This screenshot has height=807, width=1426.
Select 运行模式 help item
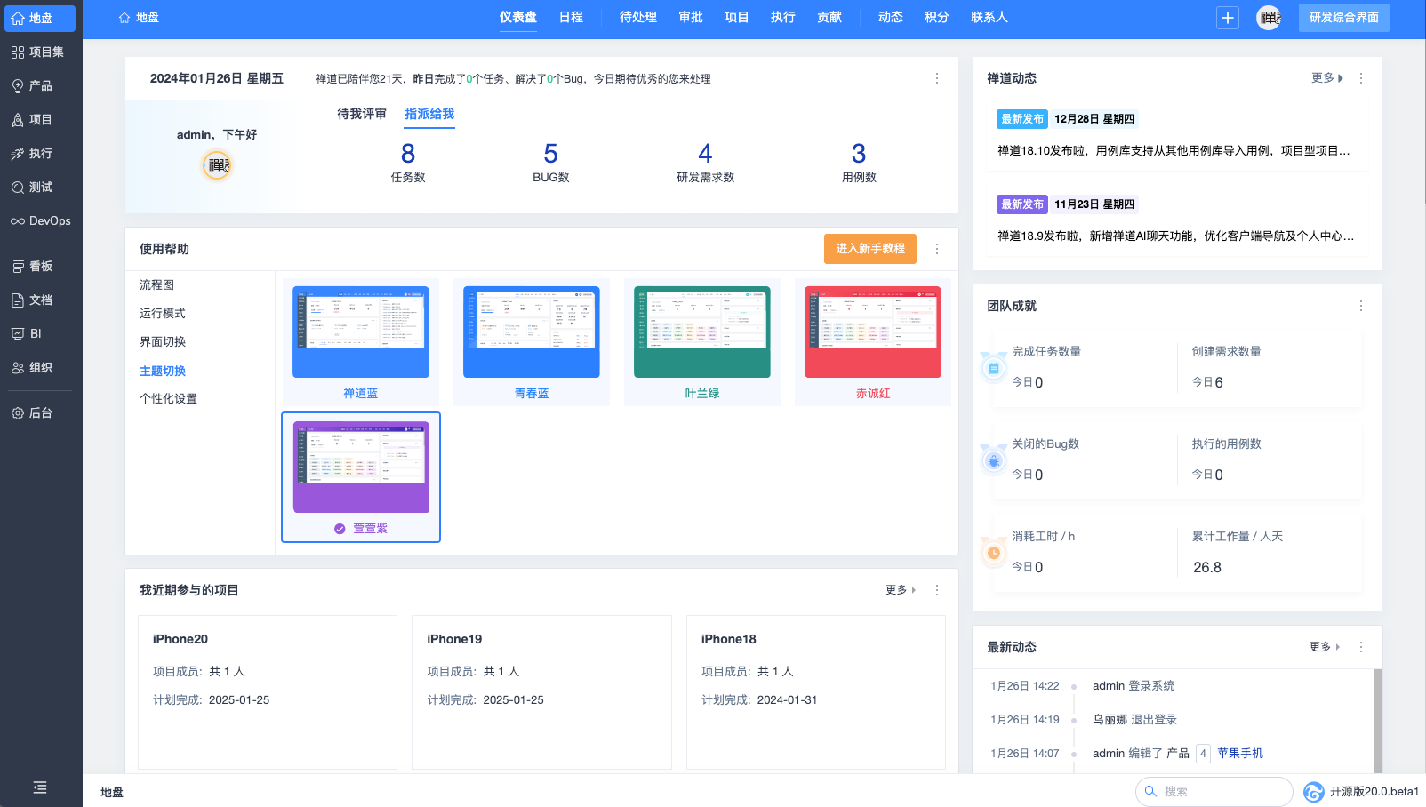[x=163, y=314]
